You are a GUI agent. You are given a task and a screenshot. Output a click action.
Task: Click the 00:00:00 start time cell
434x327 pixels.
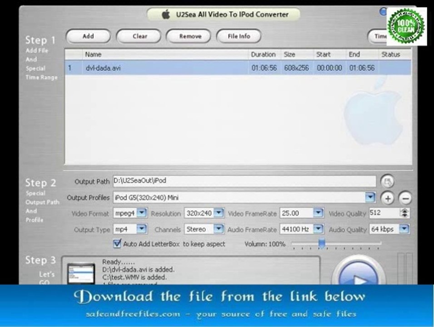[329, 68]
